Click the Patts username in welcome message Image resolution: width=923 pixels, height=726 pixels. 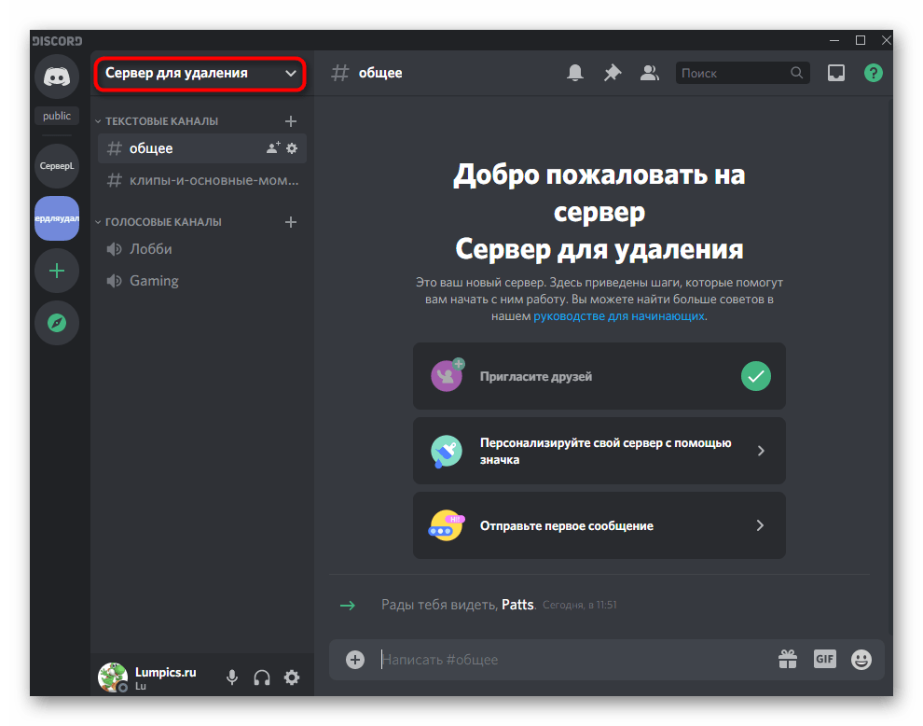coord(517,605)
